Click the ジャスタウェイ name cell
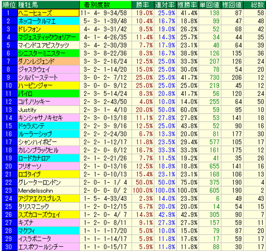The image size is (266, 251). tap(49, 70)
